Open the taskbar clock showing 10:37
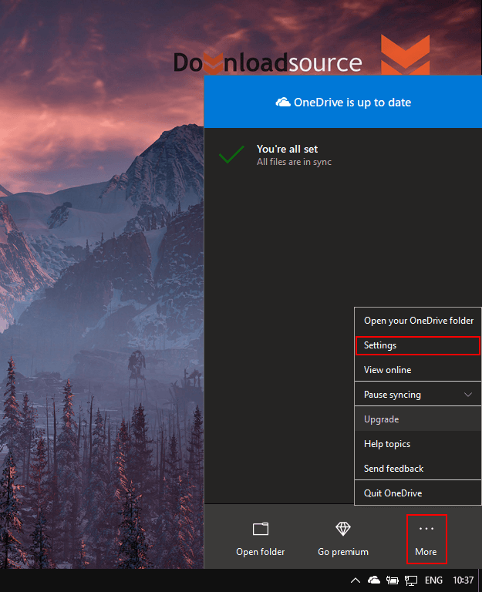 [x=463, y=580]
